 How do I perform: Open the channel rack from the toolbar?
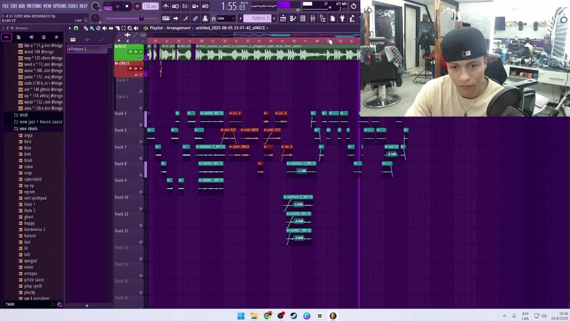pos(303,18)
